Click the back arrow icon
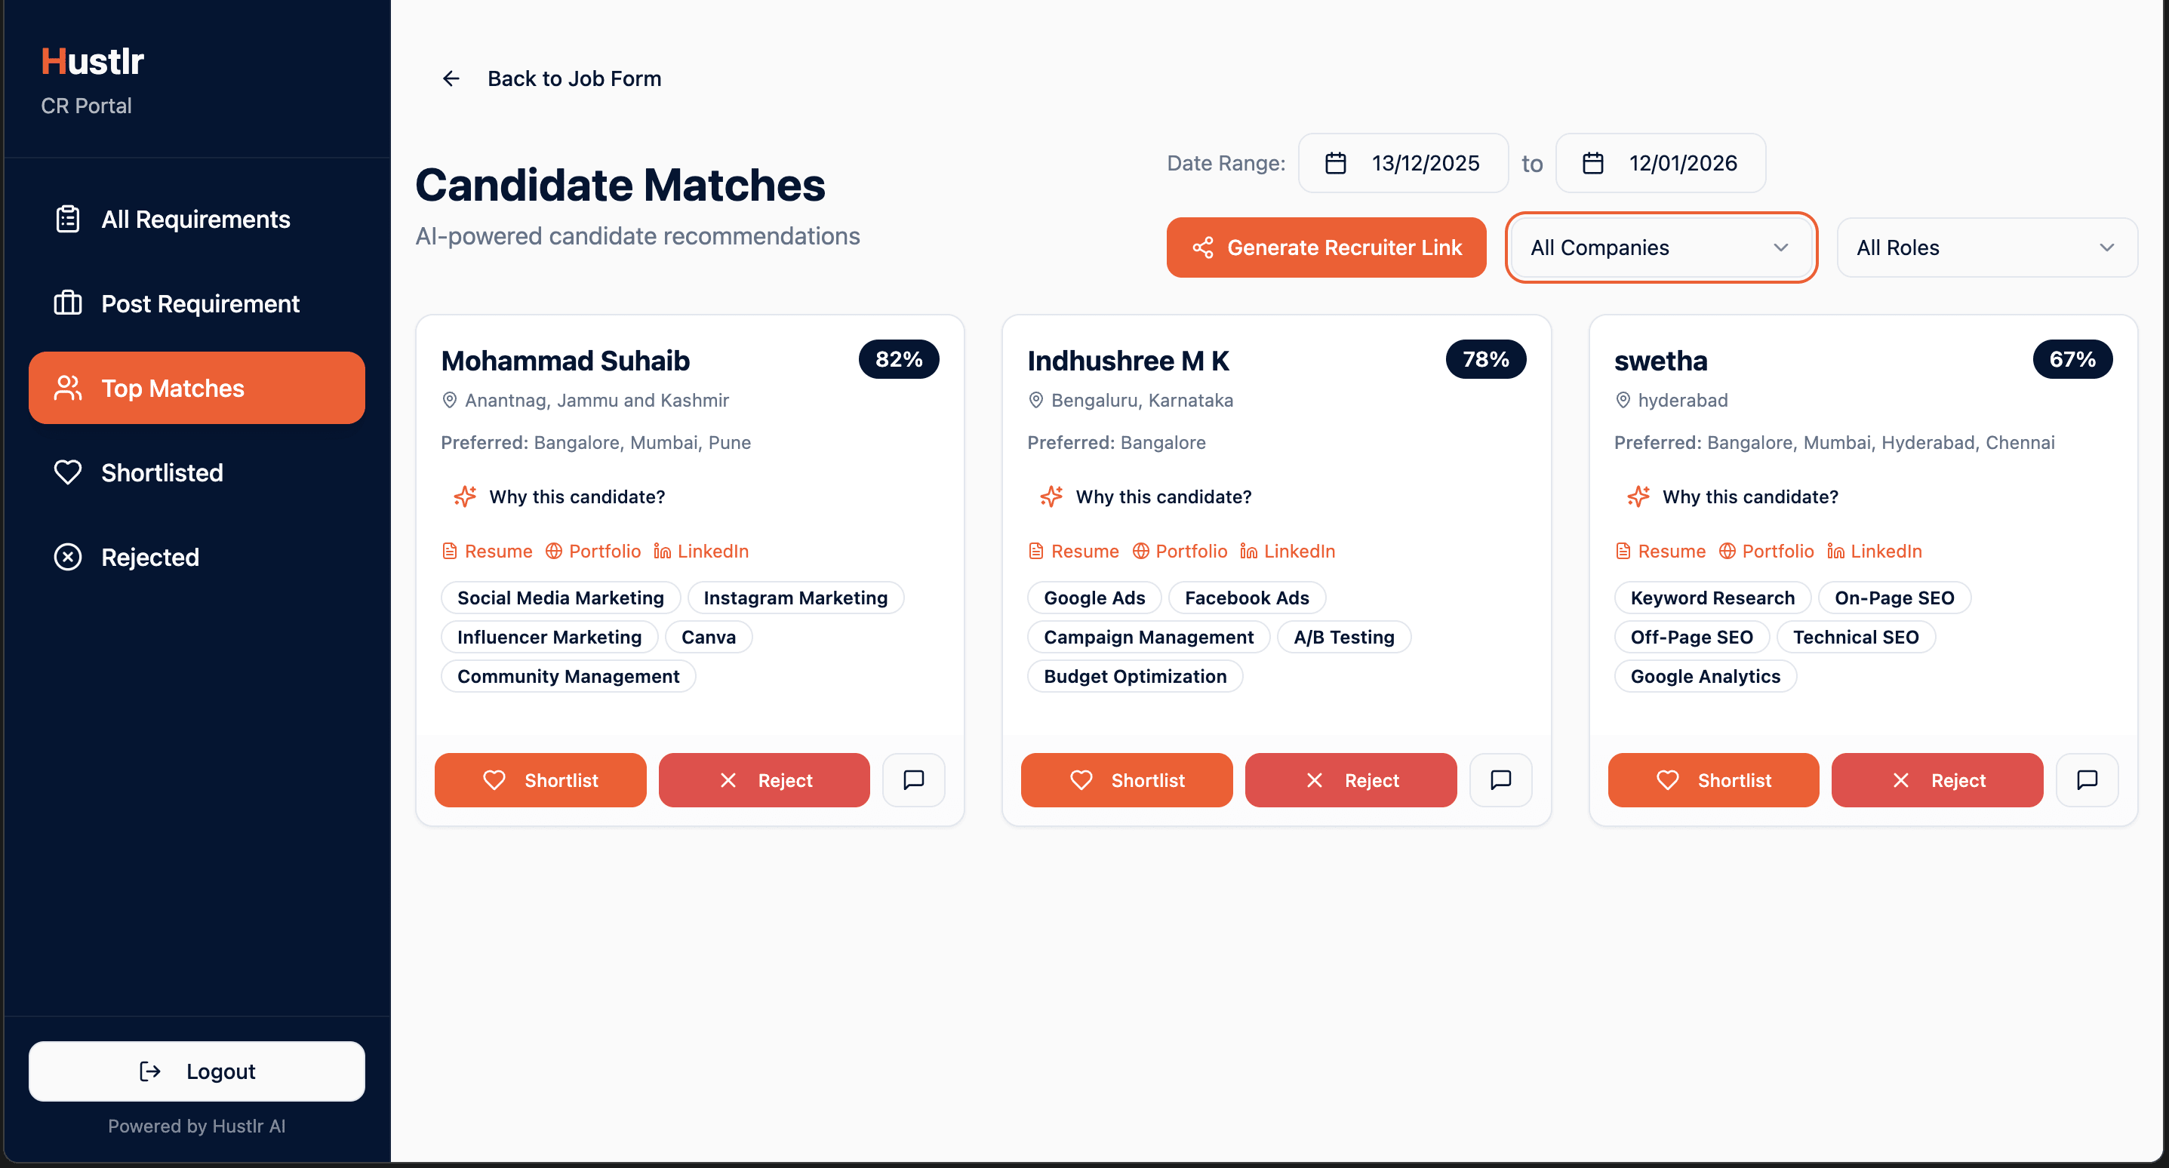2169x1168 pixels. point(451,79)
